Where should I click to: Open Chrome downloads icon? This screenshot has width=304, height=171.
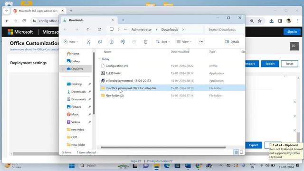(271, 21)
